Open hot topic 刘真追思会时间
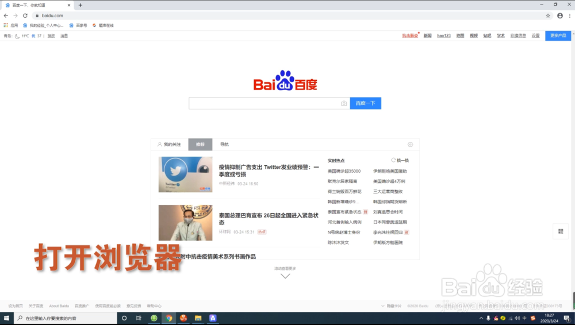Screen dimensions: 575x325 pyautogui.click(x=388, y=212)
